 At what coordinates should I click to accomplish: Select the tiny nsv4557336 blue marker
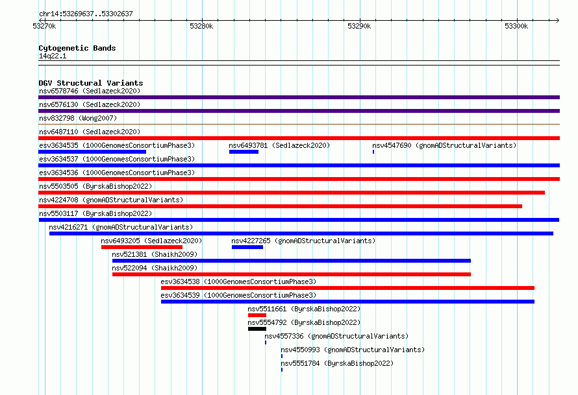click(266, 342)
